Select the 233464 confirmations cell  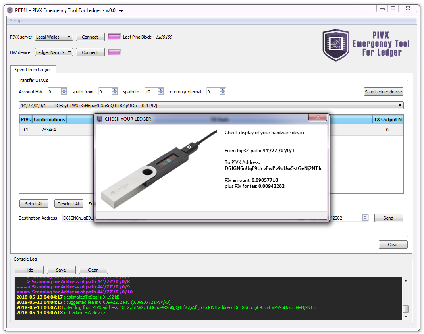pyautogui.click(x=49, y=130)
